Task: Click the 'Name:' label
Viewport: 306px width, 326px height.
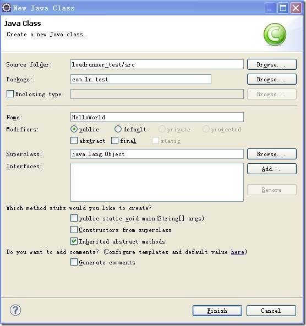Action: tap(14, 117)
